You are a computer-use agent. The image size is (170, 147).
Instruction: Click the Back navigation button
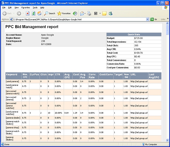click(7, 13)
